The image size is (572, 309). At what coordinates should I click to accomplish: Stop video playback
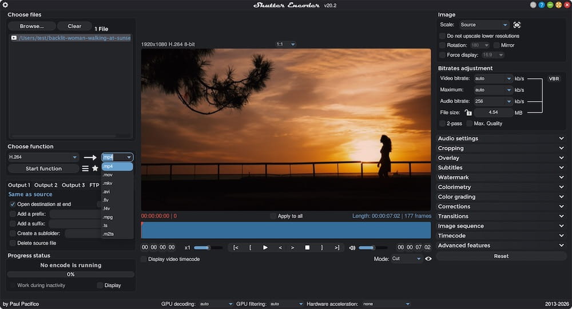coord(307,247)
